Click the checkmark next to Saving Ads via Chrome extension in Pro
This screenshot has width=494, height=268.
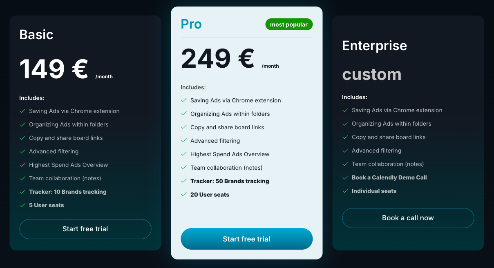click(183, 100)
